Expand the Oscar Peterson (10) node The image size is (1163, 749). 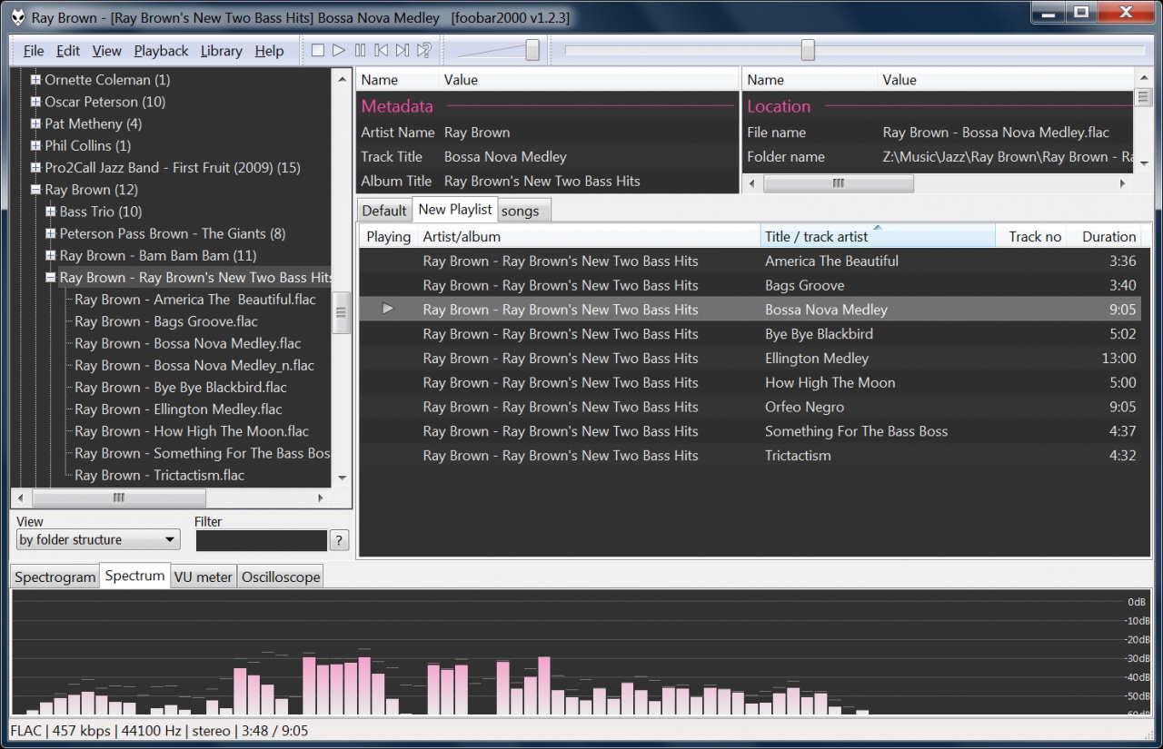point(35,102)
